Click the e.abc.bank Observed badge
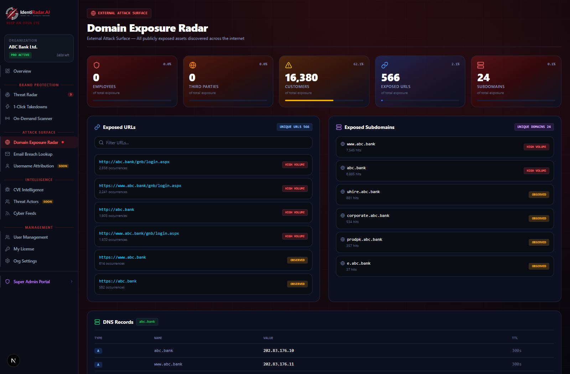Image resolution: width=570 pixels, height=374 pixels. coord(539,266)
